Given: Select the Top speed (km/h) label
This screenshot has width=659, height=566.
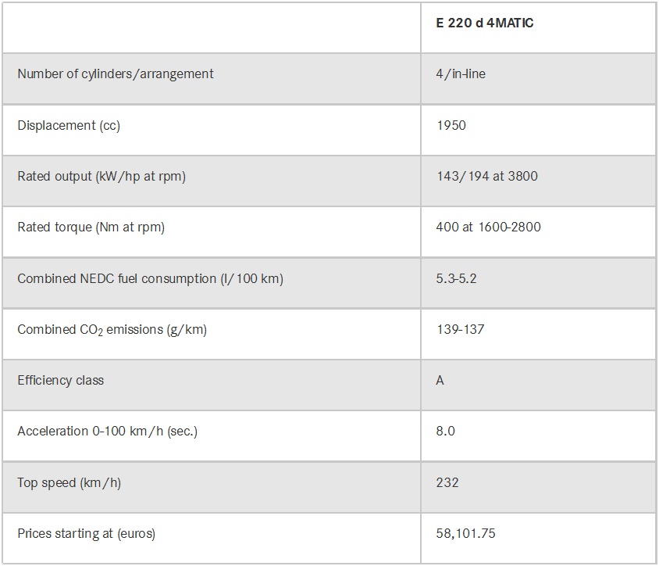Looking at the screenshot, I should pos(69,483).
